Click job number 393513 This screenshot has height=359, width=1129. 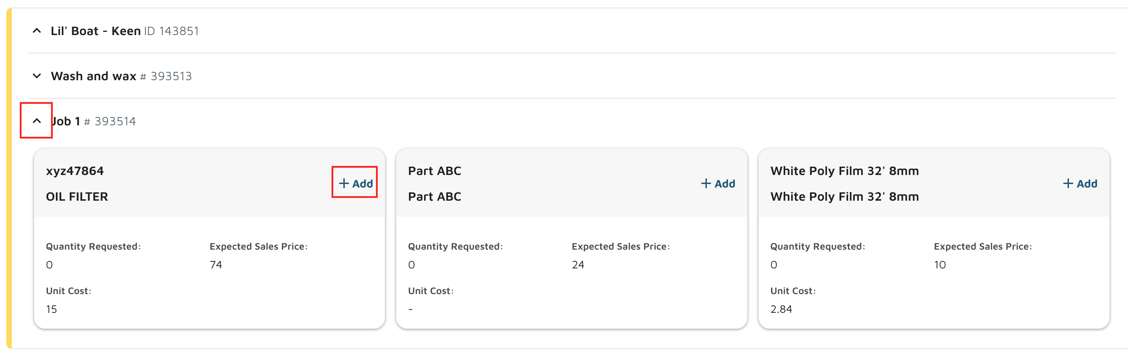(x=171, y=76)
